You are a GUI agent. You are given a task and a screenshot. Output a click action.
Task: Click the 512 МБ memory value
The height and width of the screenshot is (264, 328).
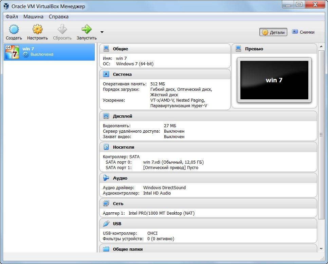coord(158,84)
